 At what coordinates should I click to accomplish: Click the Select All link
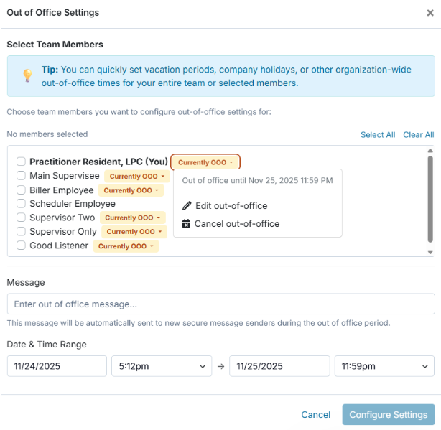pos(378,135)
